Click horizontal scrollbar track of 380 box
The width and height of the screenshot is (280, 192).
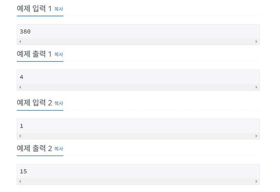point(138,42)
